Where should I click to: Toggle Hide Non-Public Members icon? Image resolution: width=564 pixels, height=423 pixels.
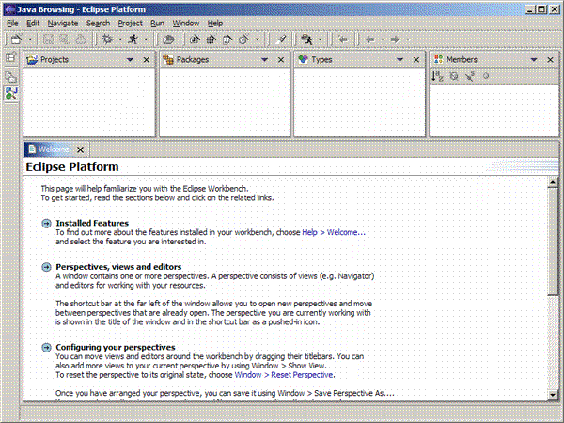486,76
